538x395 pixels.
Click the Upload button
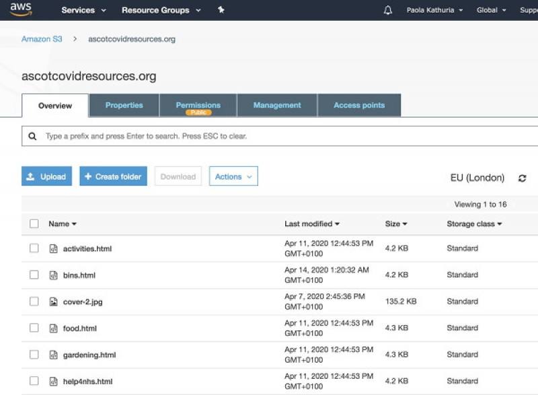click(x=46, y=176)
